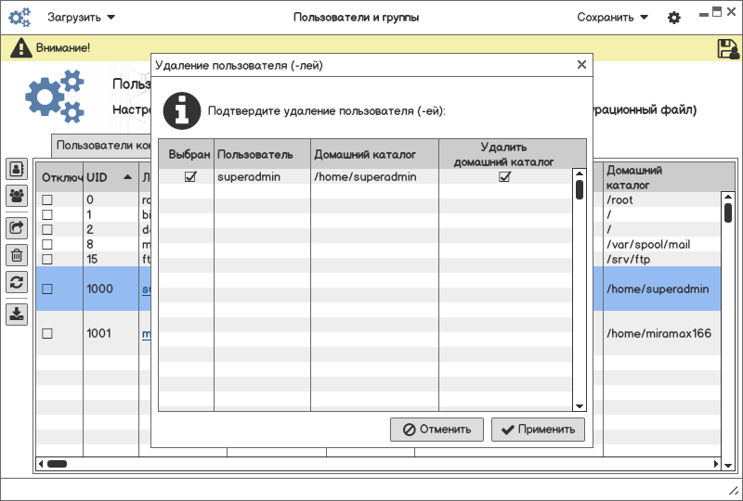Uncheck the "Выбран" checkbox for superadmin
This screenshot has width=743, height=501.
pyautogui.click(x=190, y=177)
